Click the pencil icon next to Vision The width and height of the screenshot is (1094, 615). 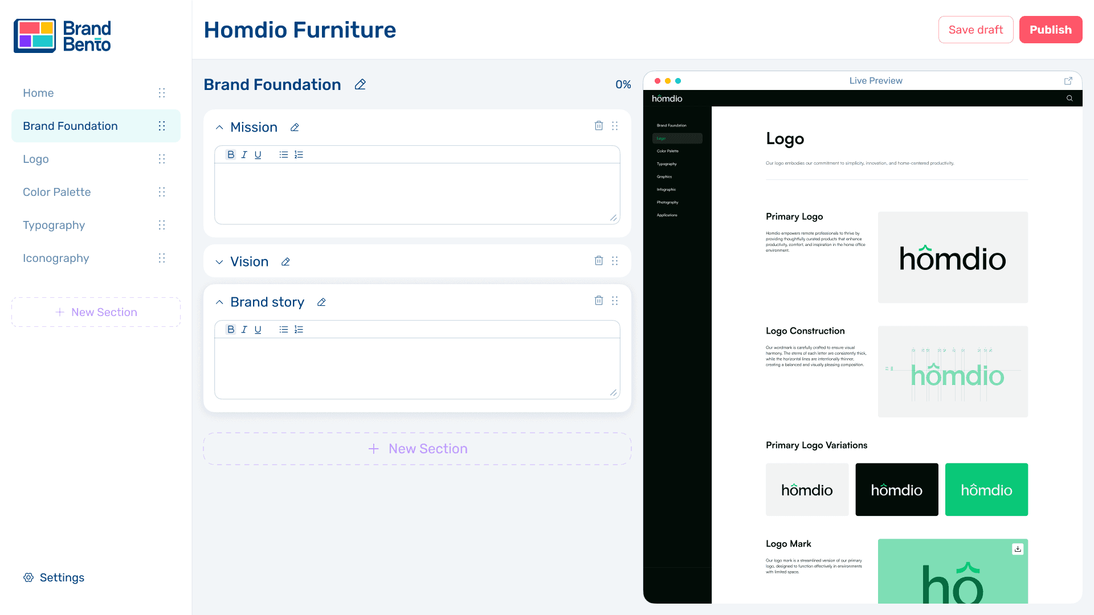(x=285, y=262)
